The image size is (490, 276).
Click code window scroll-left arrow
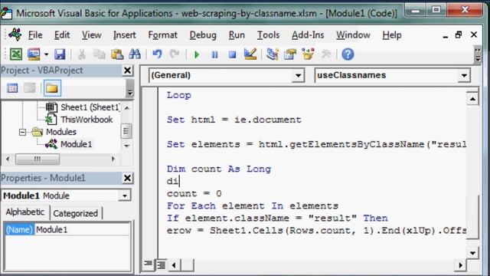pyautogui.click(x=174, y=265)
